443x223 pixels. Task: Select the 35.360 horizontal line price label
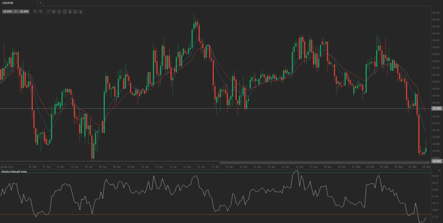[x=437, y=109]
